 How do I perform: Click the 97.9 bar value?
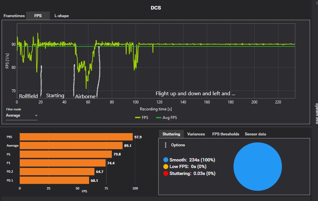(x=138, y=137)
